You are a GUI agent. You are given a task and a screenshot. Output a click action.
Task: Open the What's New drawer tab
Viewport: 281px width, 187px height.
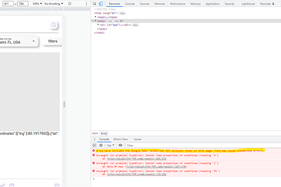coord(121,139)
